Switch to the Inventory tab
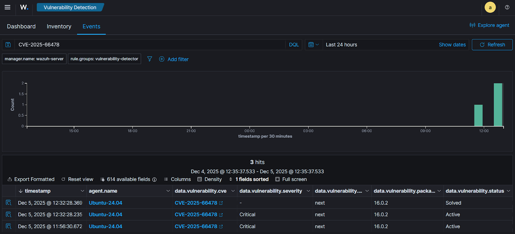This screenshot has height=234, width=515. (x=59, y=26)
